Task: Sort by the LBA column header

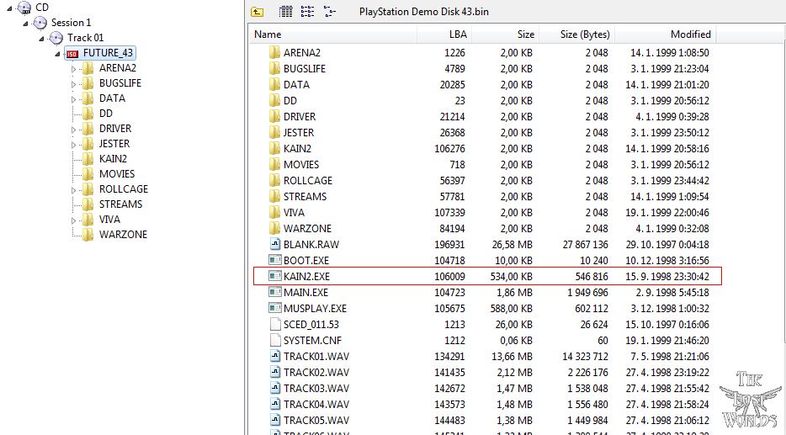Action: click(x=444, y=34)
